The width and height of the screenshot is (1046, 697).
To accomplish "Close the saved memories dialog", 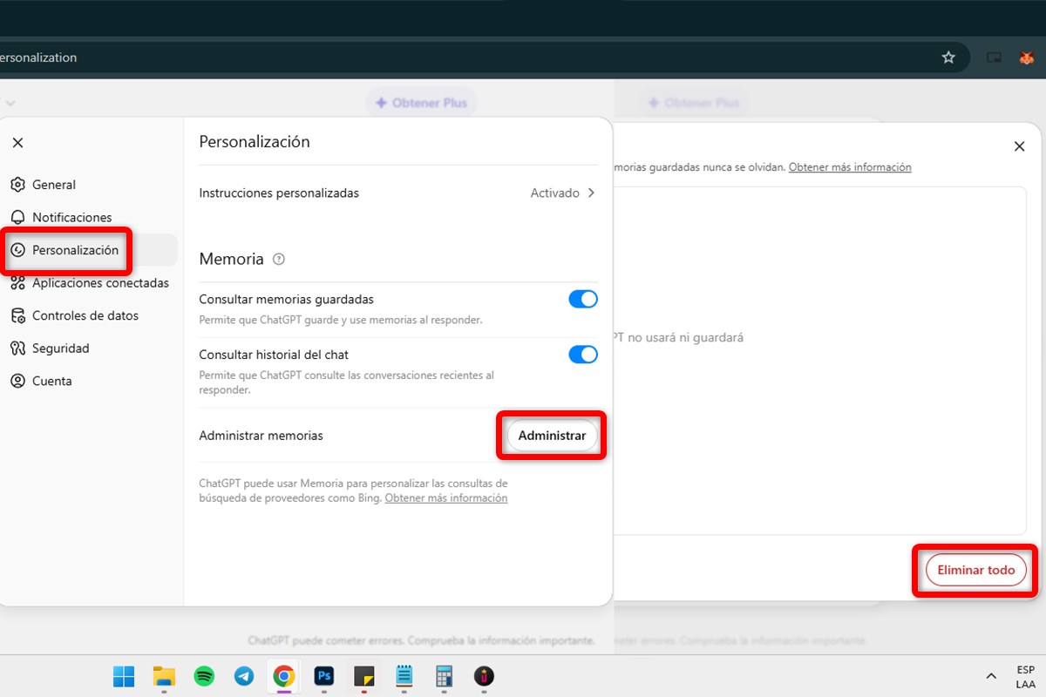I will point(1019,146).
